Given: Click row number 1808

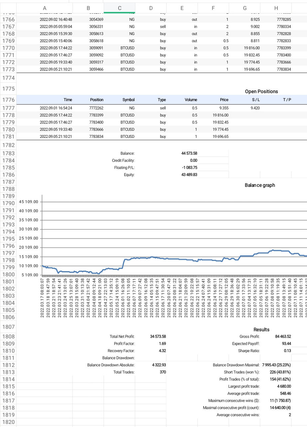Looking at the screenshot, I should 8,337.
